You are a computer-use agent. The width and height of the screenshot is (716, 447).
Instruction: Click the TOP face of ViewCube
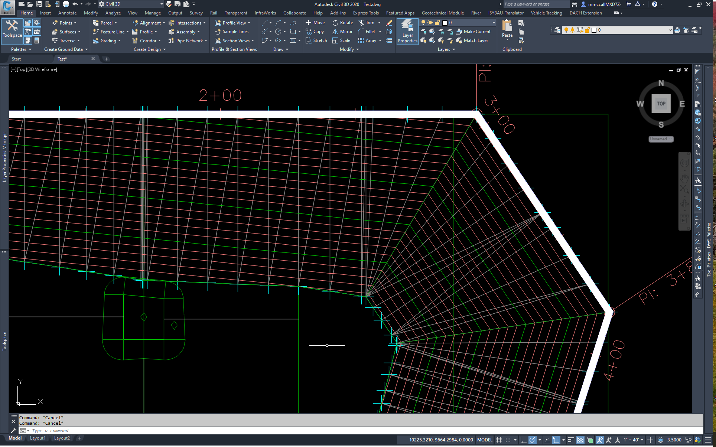click(661, 104)
